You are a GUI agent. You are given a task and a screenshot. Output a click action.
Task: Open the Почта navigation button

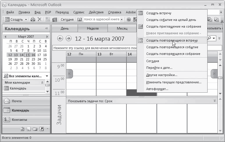pyautogui.click(x=26, y=101)
